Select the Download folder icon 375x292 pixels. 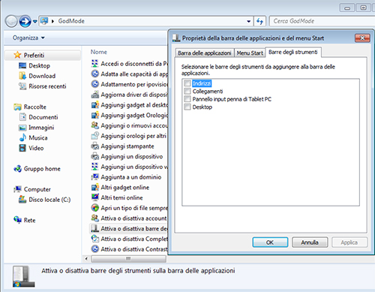tap(22, 76)
